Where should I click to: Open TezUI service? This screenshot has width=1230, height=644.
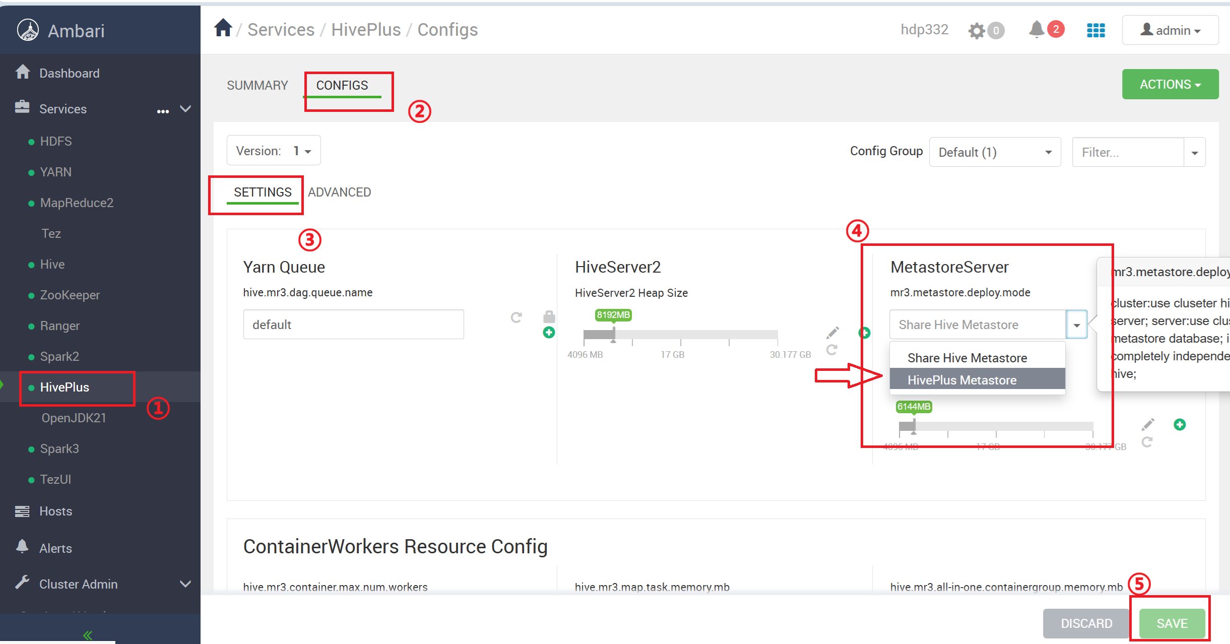[55, 479]
